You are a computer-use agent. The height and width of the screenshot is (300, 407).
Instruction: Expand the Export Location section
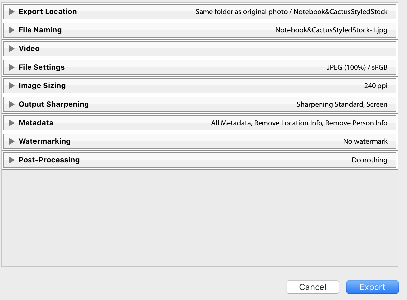pyautogui.click(x=11, y=11)
